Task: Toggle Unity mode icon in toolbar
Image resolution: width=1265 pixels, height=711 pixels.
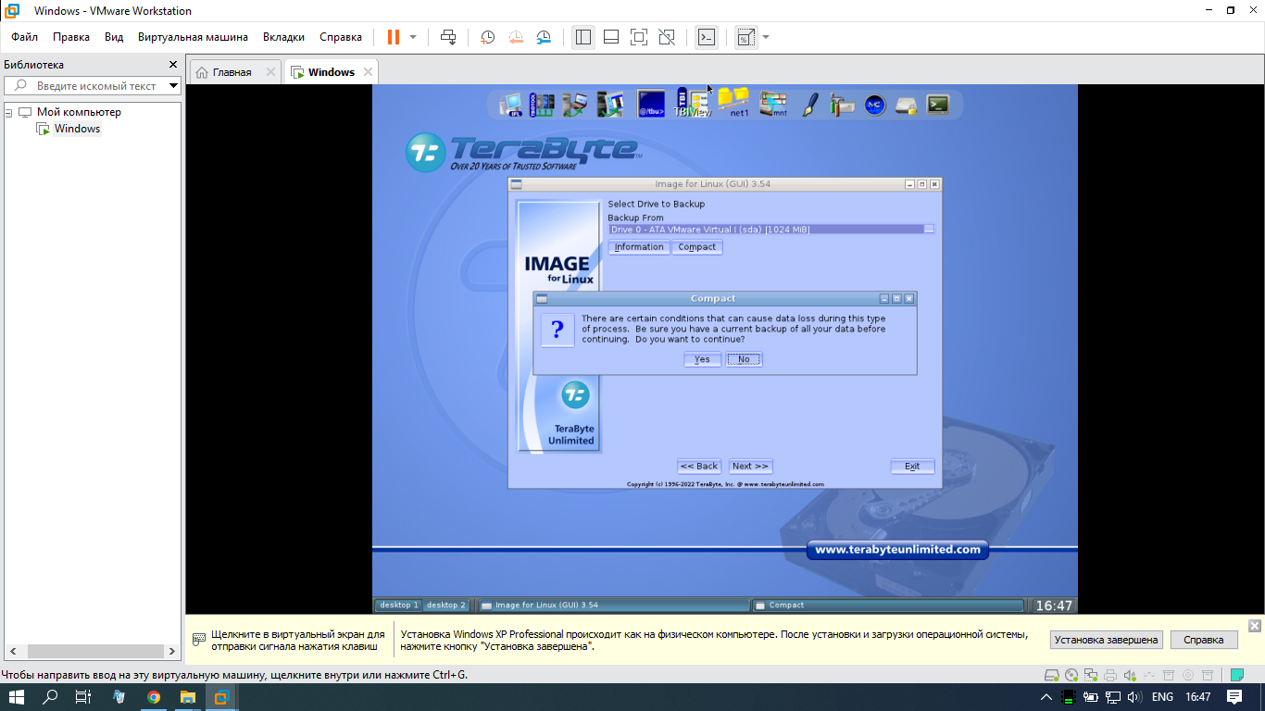Action: [x=666, y=37]
